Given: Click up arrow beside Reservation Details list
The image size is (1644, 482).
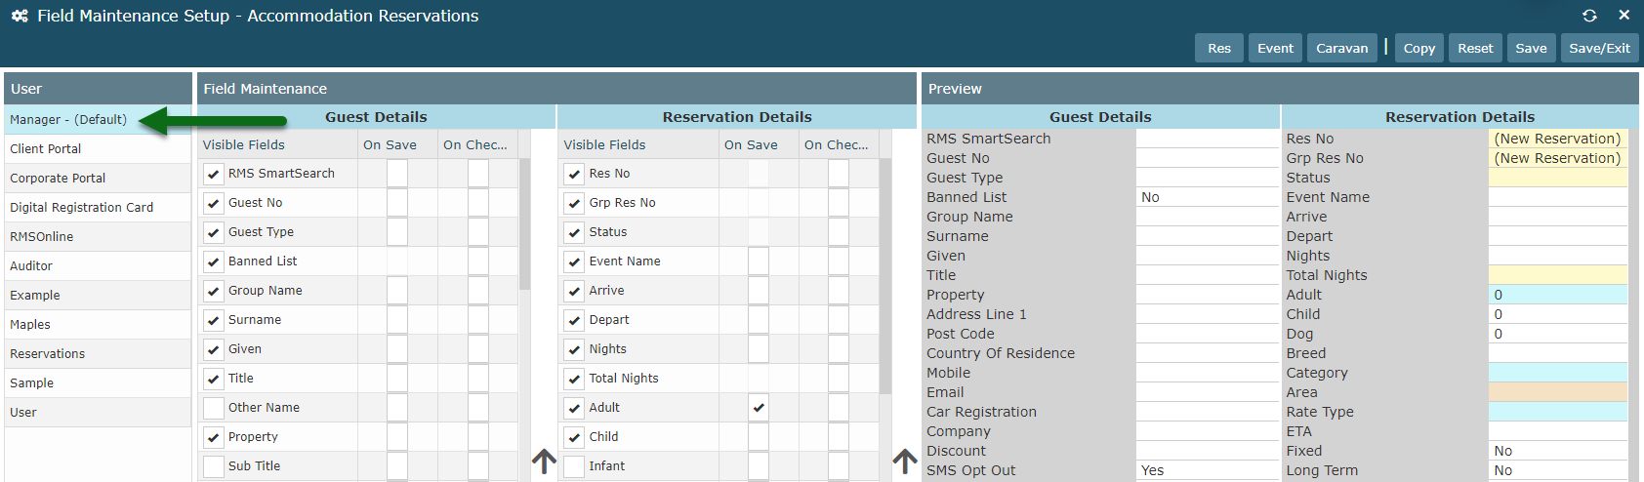Looking at the screenshot, I should pos(905,460).
